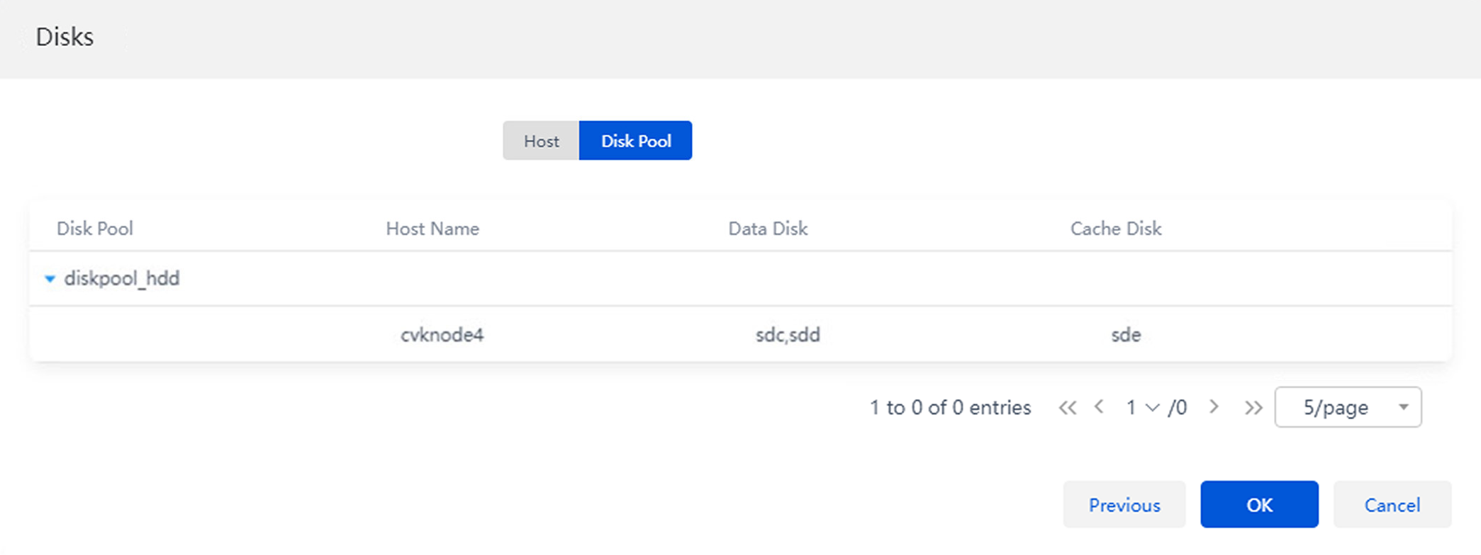1481x555 pixels.
Task: Click the Cache Disk column header
Action: 1115,229
